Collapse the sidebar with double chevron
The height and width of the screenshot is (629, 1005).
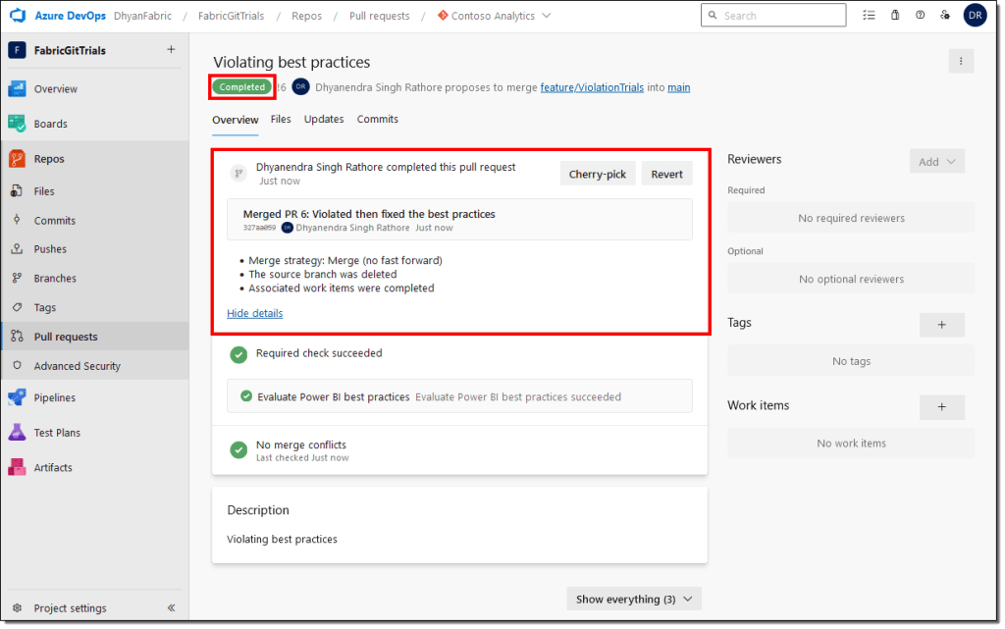(171, 608)
